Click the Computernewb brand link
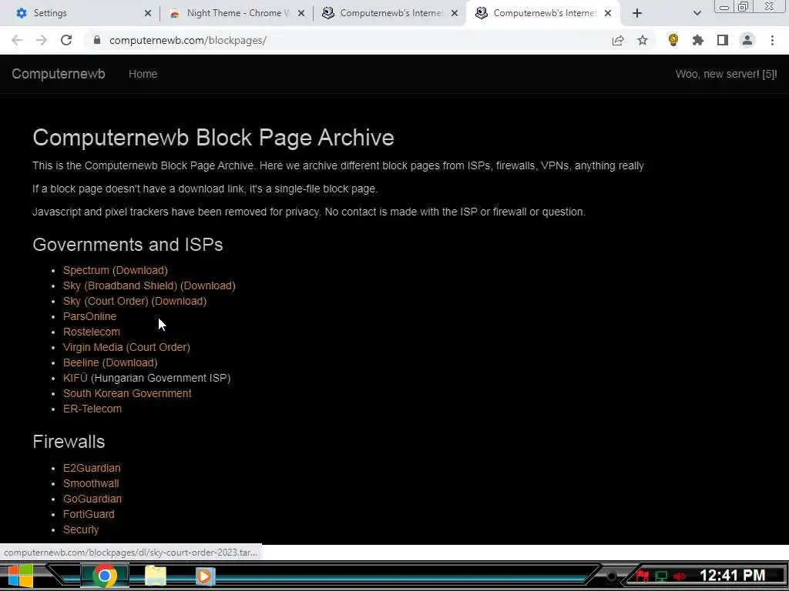789x591 pixels. coord(59,74)
